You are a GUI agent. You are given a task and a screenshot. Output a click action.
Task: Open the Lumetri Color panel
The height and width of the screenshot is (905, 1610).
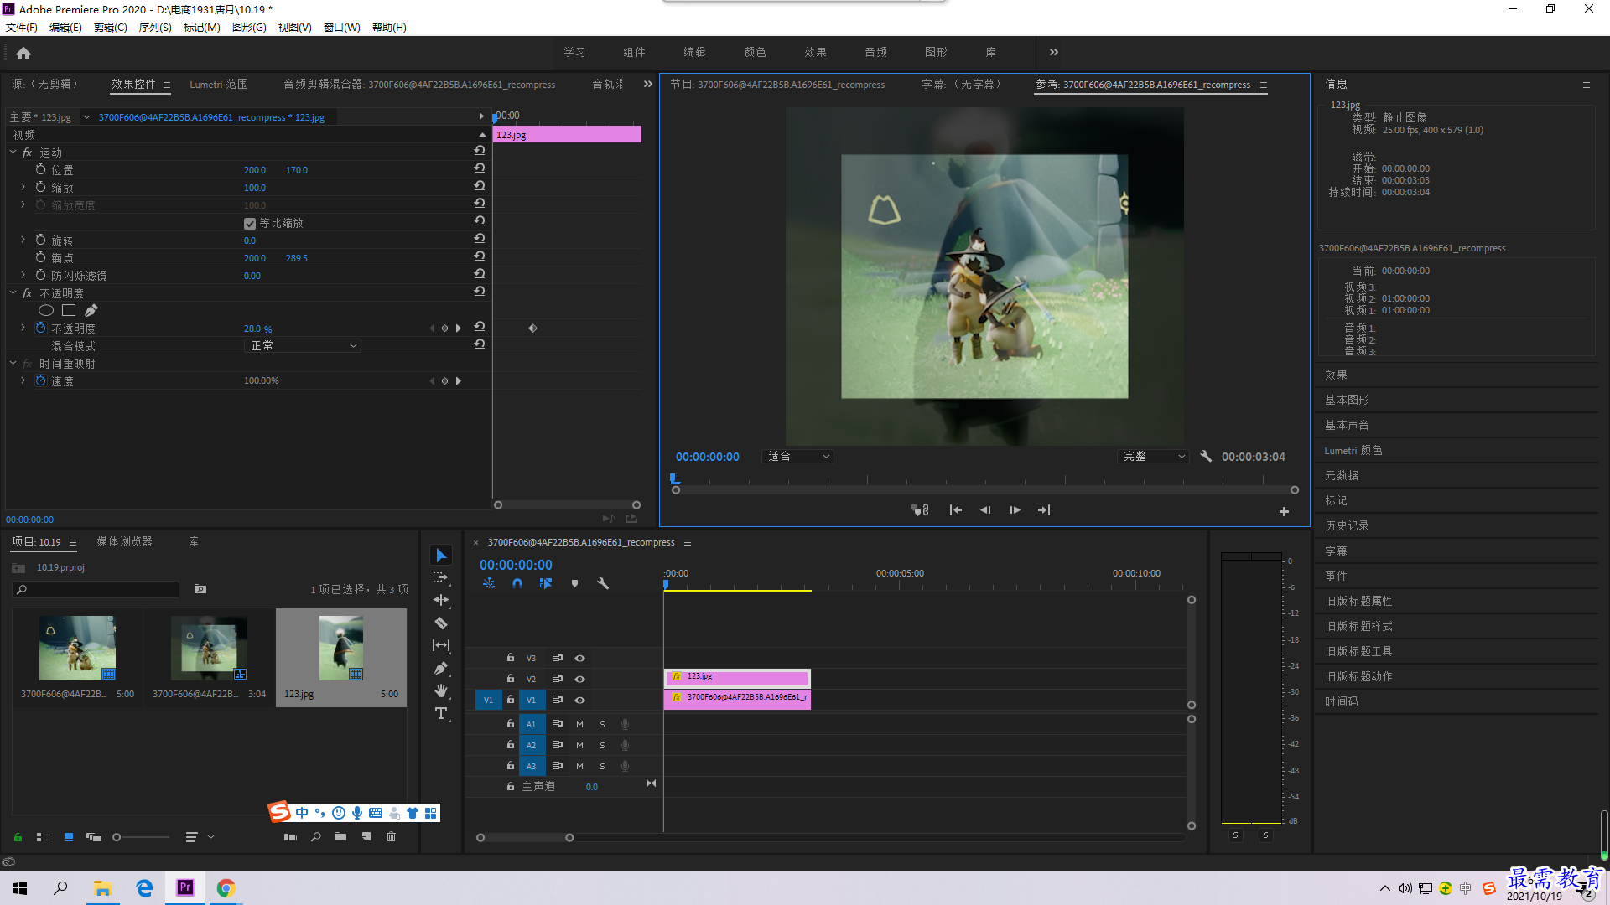1353,450
